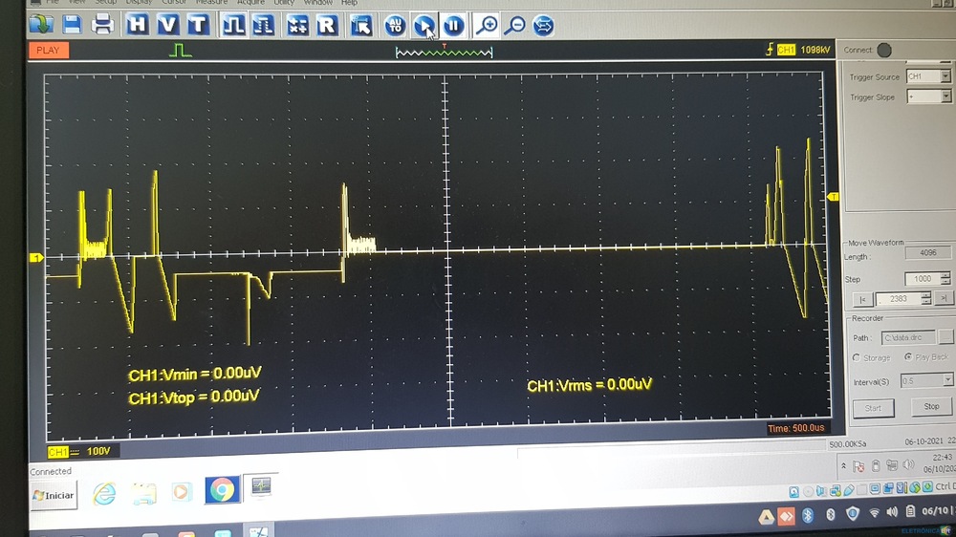956x537 pixels.
Task: Click the Wi-Fi icon in system tray
Action: [x=875, y=512]
